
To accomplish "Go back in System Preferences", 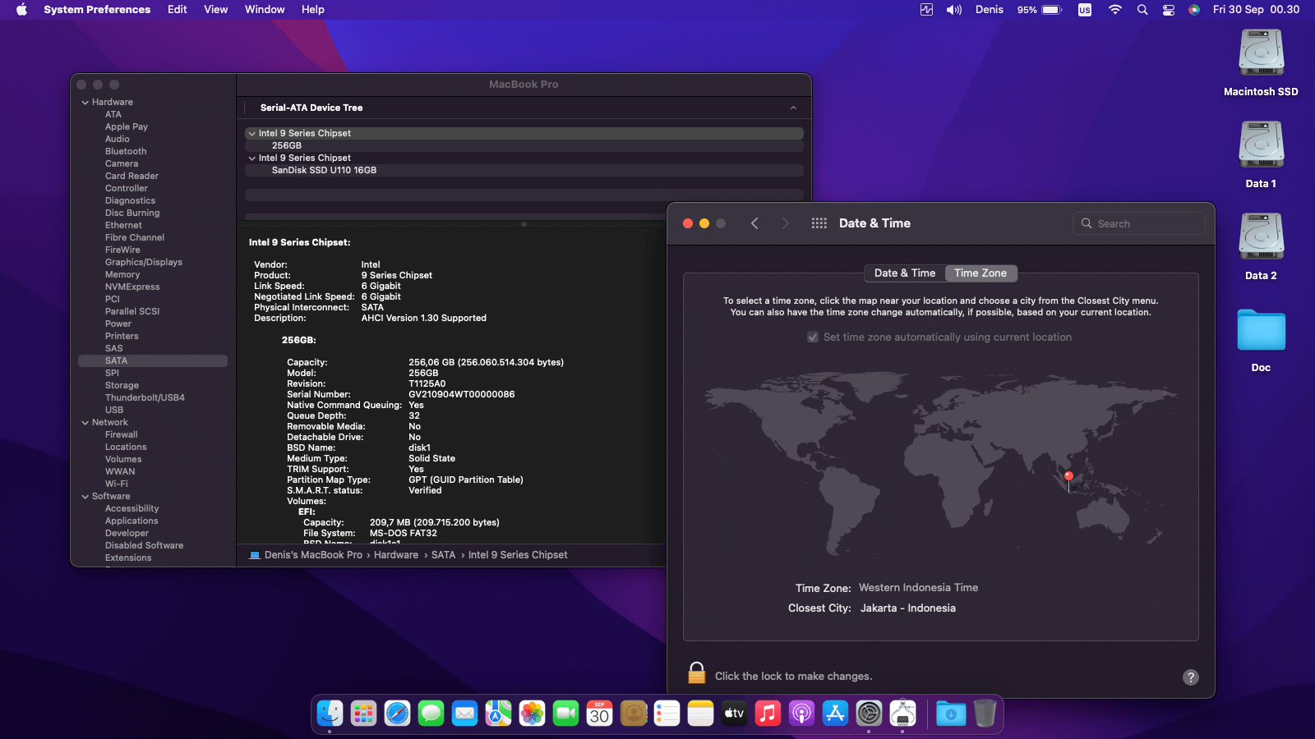I will pyautogui.click(x=754, y=223).
